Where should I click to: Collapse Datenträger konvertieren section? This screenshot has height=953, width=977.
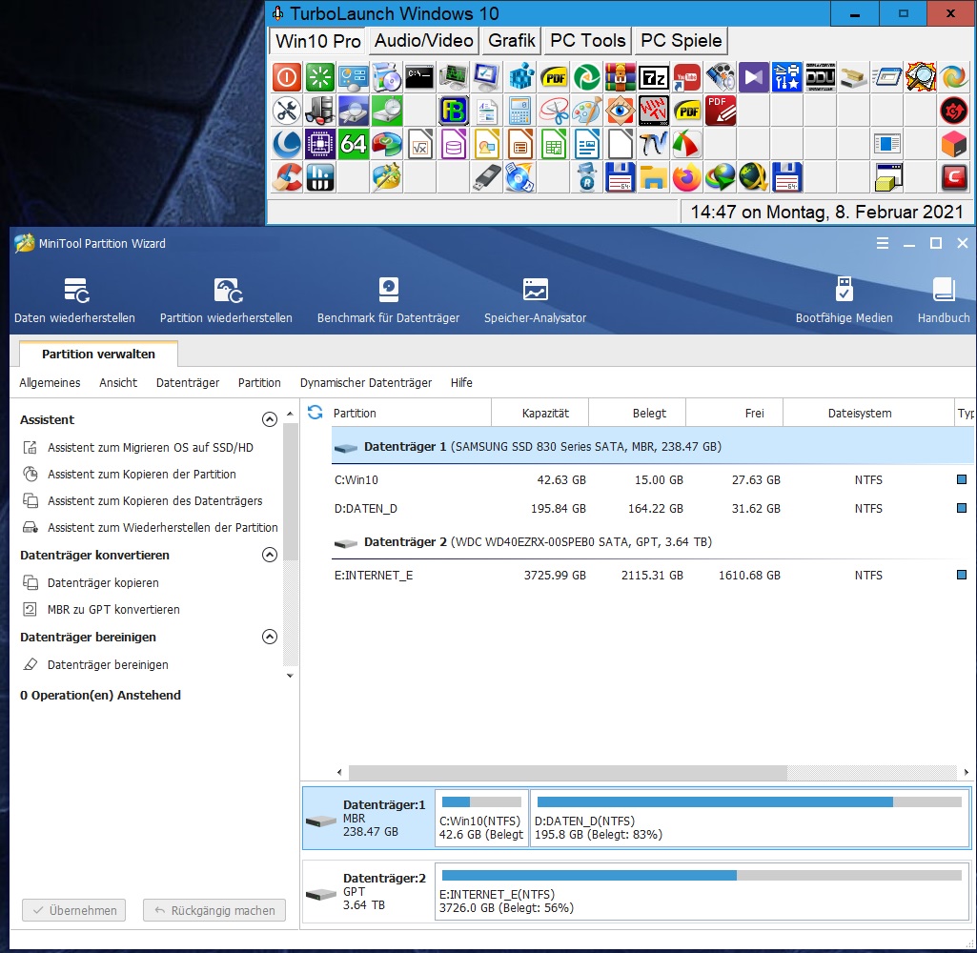[270, 555]
